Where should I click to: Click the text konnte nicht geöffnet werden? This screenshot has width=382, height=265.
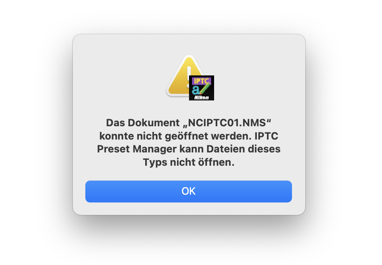pyautogui.click(x=175, y=136)
